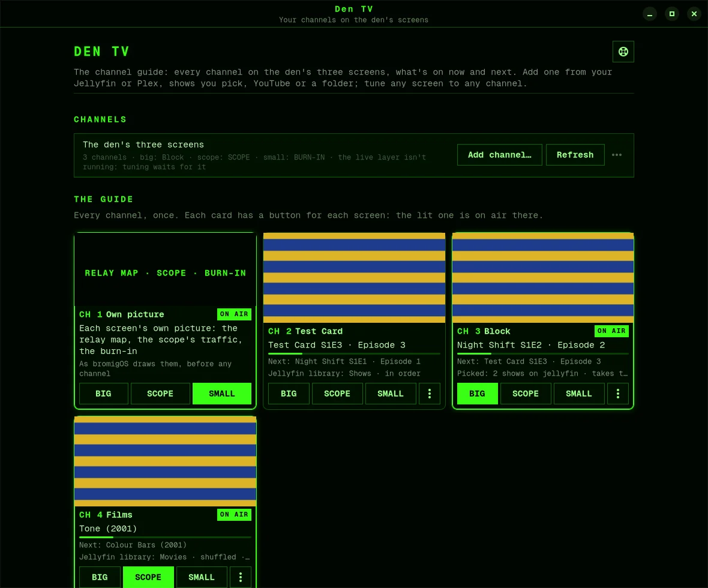Viewport: 708px width, 588px height.
Task: Click the Test Card S1E3 episode progress bar
Action: [x=354, y=353]
